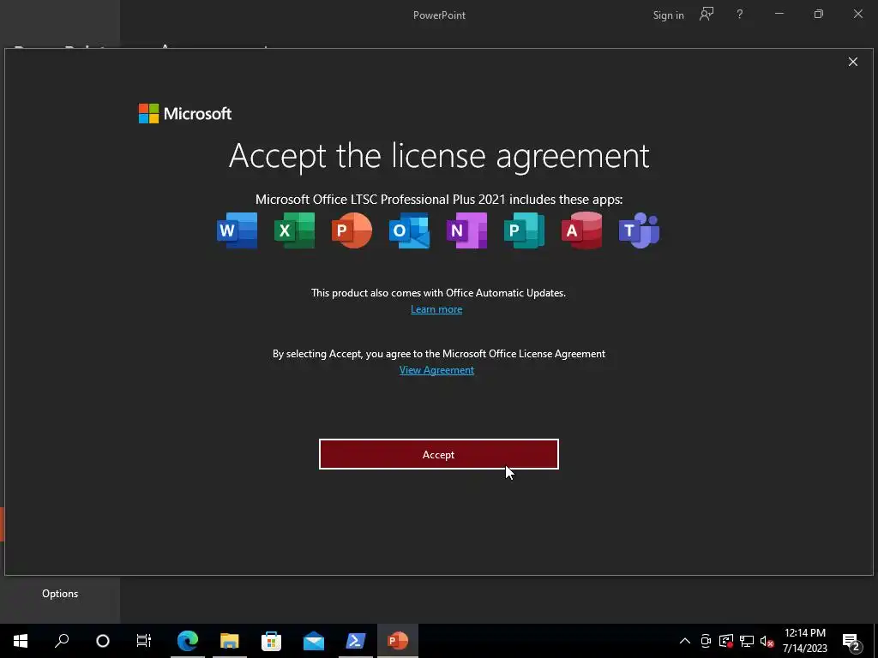This screenshot has height=658, width=878.
Task: Open Microsoft Store from the taskbar
Action: click(272, 641)
